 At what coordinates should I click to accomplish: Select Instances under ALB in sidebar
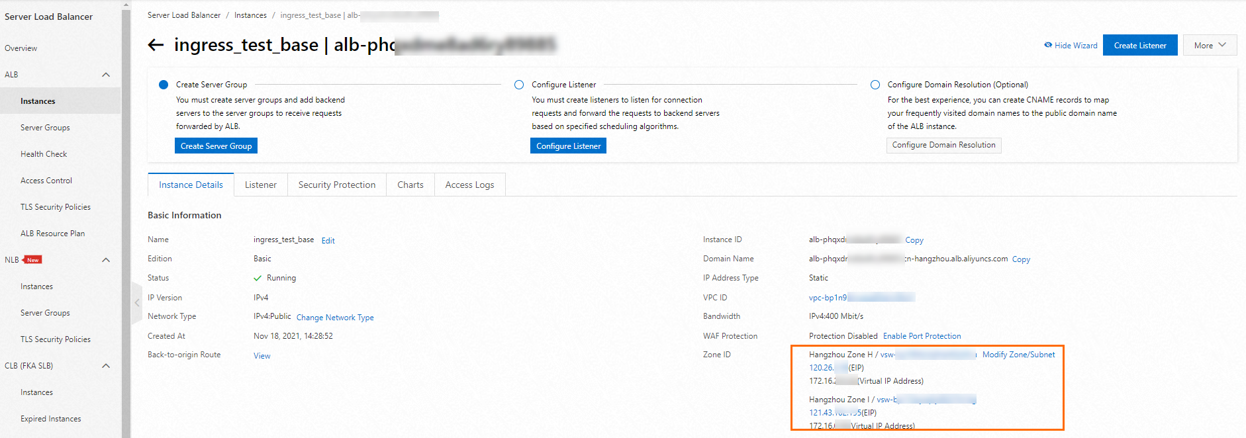pyautogui.click(x=38, y=101)
